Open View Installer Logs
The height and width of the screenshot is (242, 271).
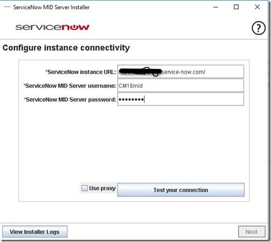pyautogui.click(x=35, y=232)
